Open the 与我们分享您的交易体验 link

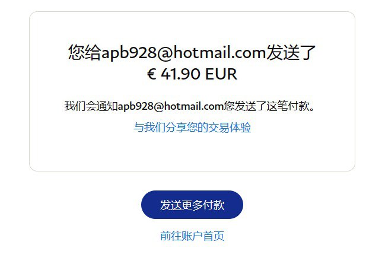pos(192,127)
